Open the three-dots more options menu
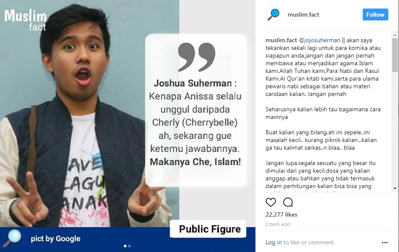 pos(385,243)
